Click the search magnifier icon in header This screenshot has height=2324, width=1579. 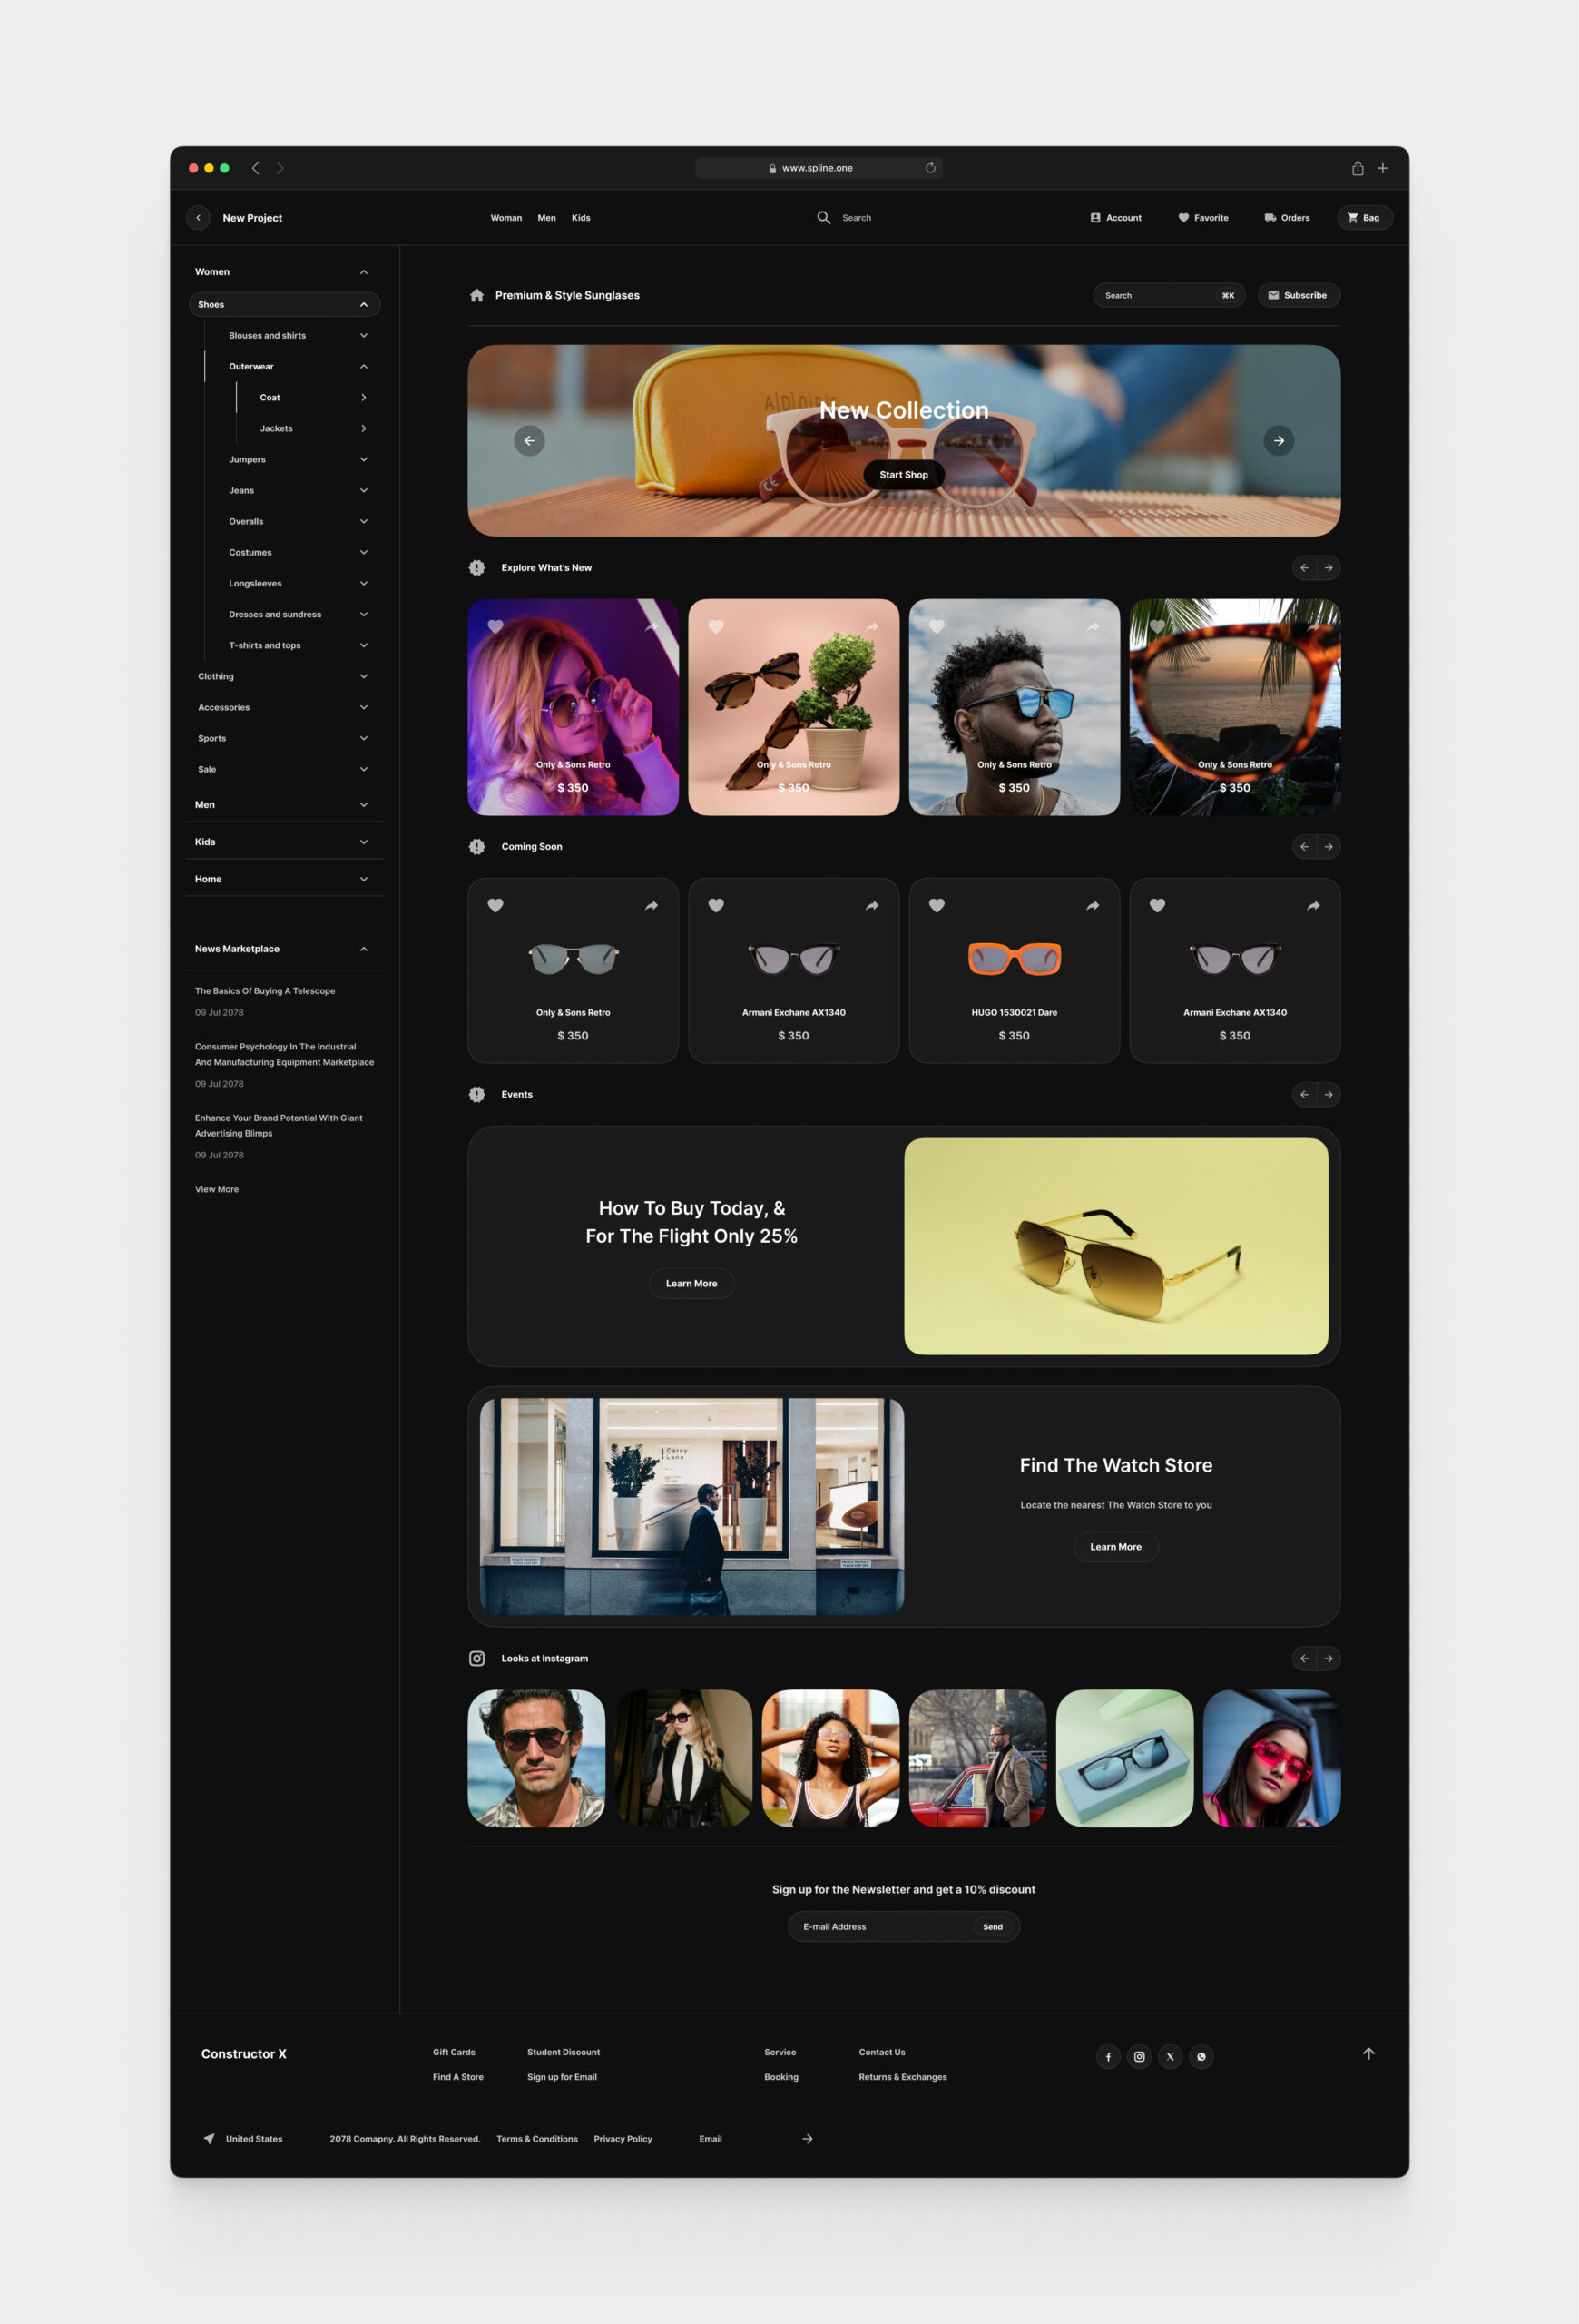(823, 217)
